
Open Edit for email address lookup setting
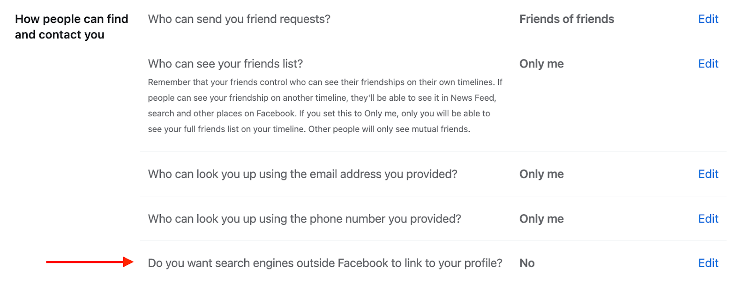click(708, 174)
